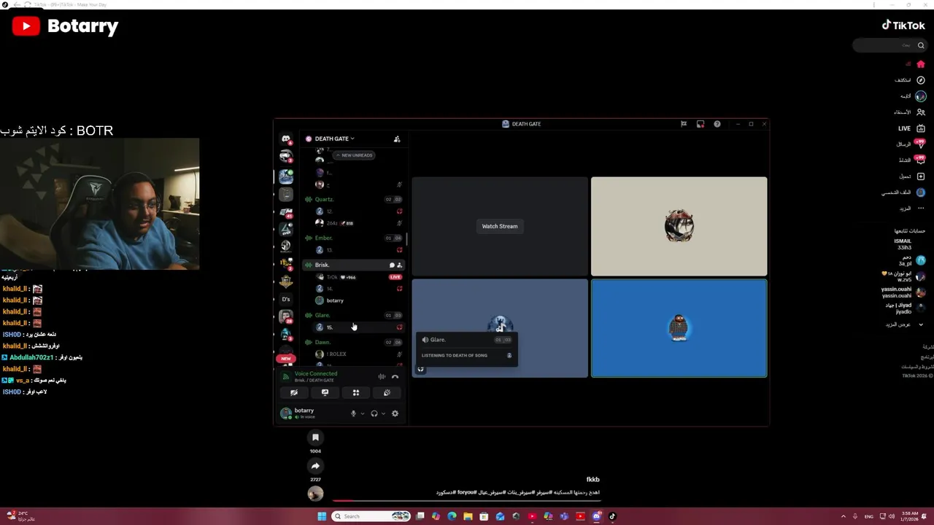
Task: Click the #foryou hashtag in caption
Action: [467, 492]
